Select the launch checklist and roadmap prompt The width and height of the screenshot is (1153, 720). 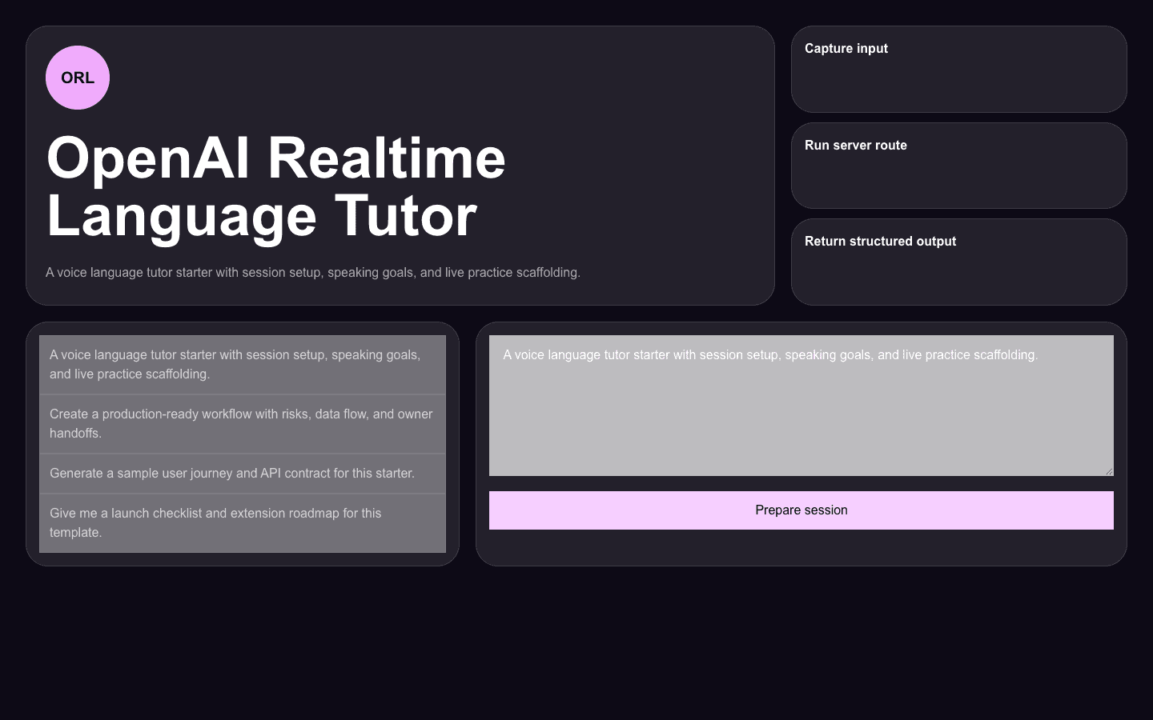[x=243, y=523]
